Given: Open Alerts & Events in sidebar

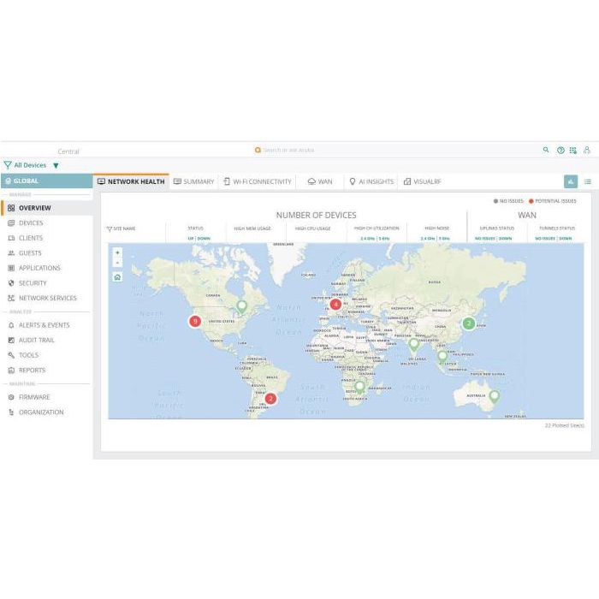Looking at the screenshot, I should pos(44,325).
